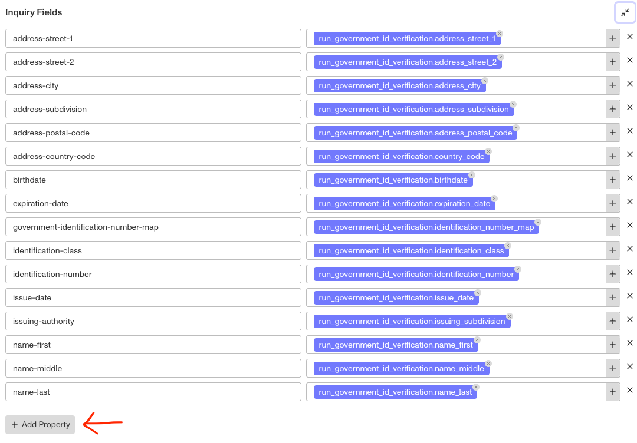
Task: Remove the name_middle value tag
Action: (x=488, y=363)
